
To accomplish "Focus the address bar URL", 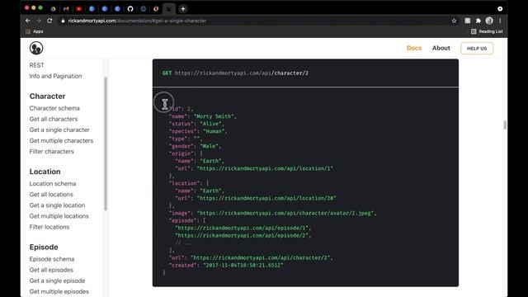I will (137, 21).
